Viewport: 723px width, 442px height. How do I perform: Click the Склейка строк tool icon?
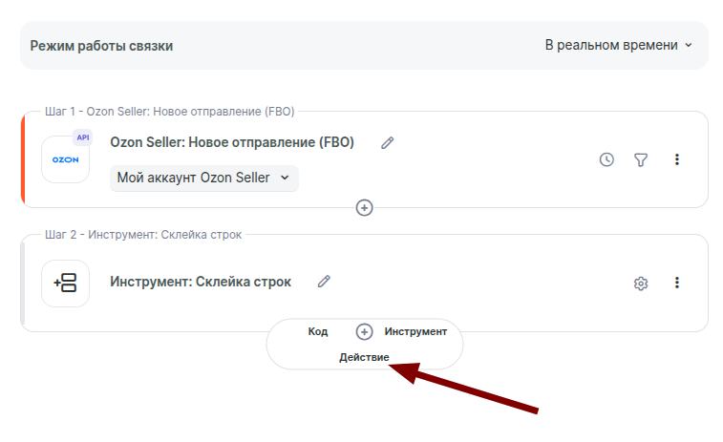tap(65, 284)
